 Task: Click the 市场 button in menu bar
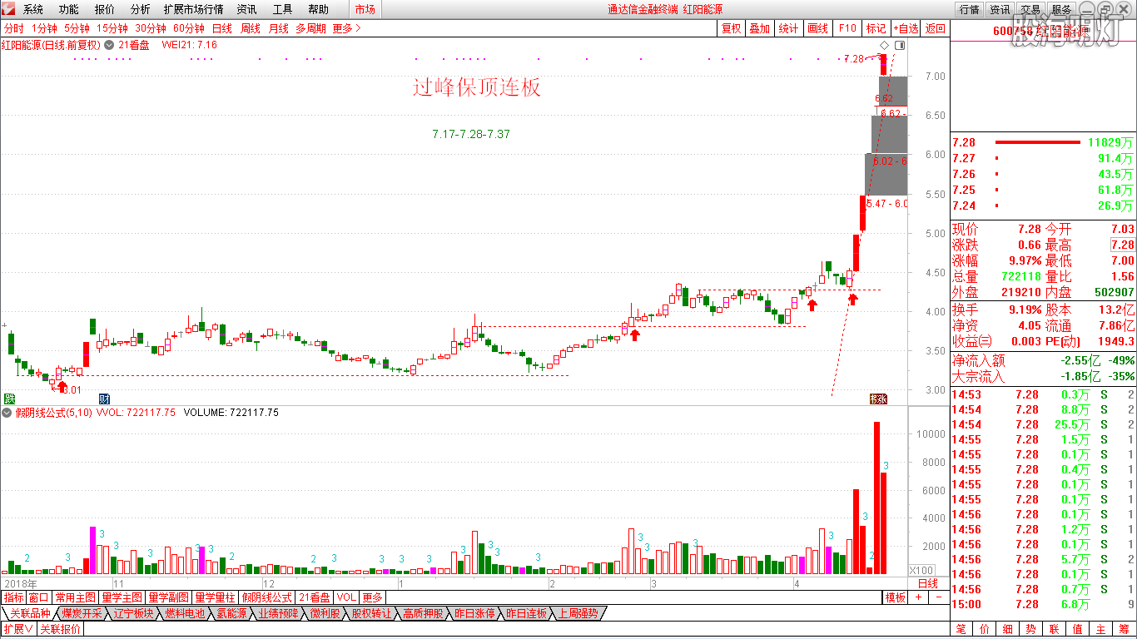(x=365, y=9)
